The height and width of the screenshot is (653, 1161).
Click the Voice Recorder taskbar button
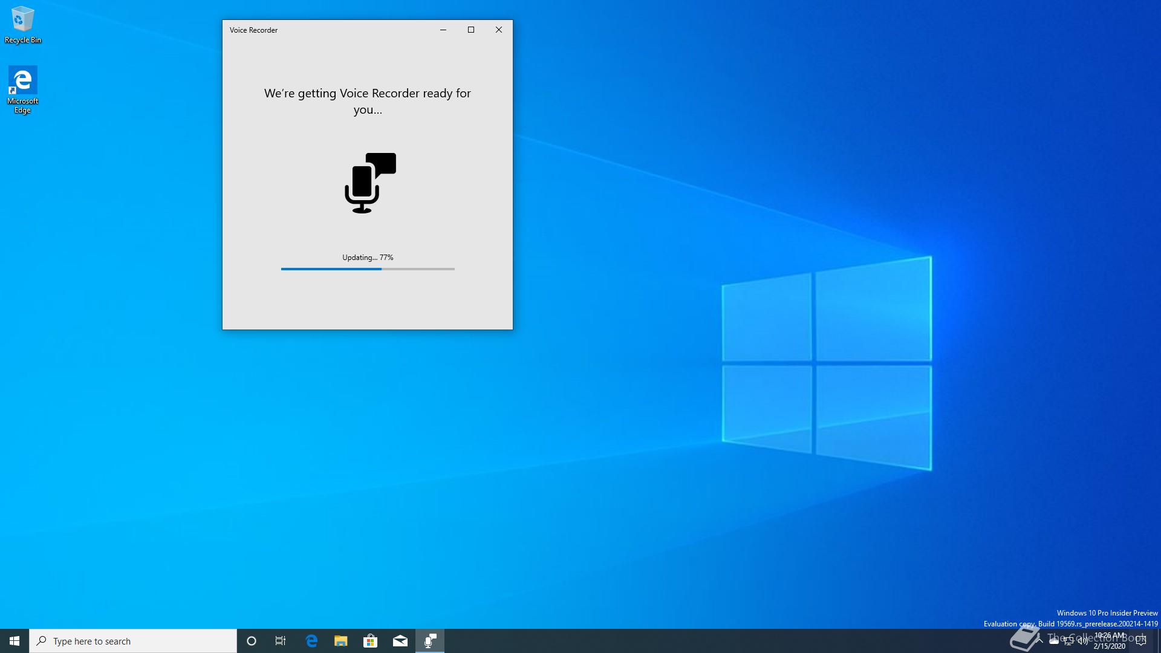point(430,641)
